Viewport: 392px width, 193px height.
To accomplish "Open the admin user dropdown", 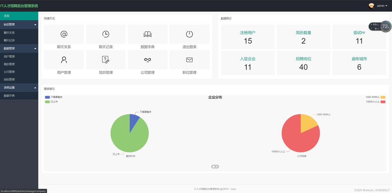I will 378,6.
